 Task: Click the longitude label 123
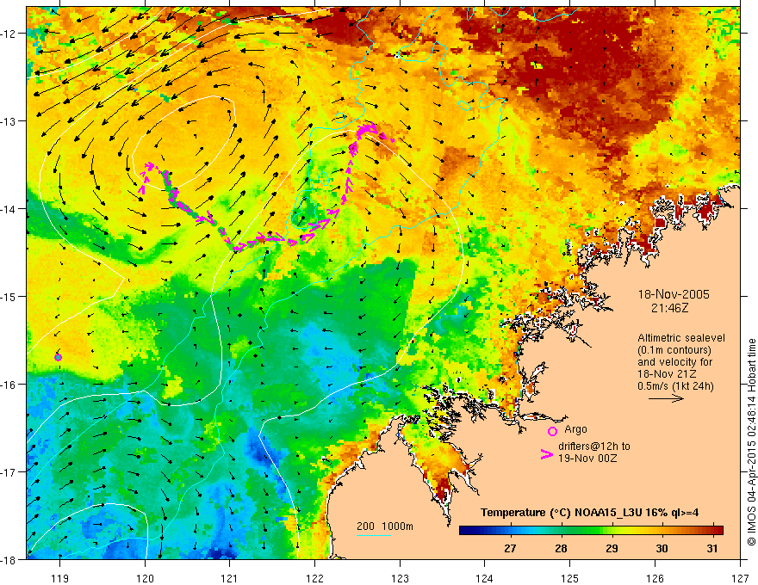400,578
